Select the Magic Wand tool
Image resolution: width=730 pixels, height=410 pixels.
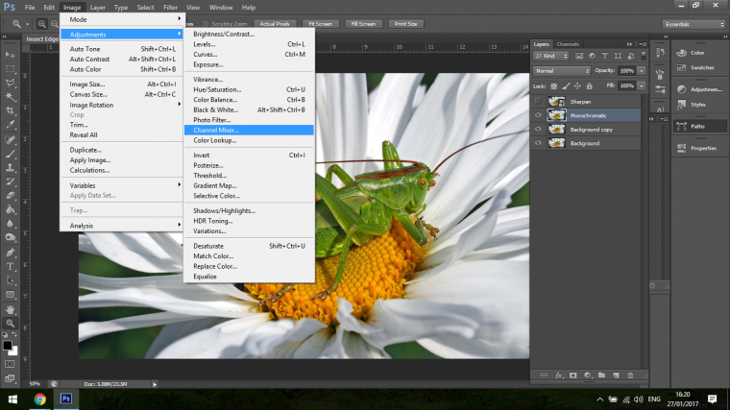coord(10,97)
